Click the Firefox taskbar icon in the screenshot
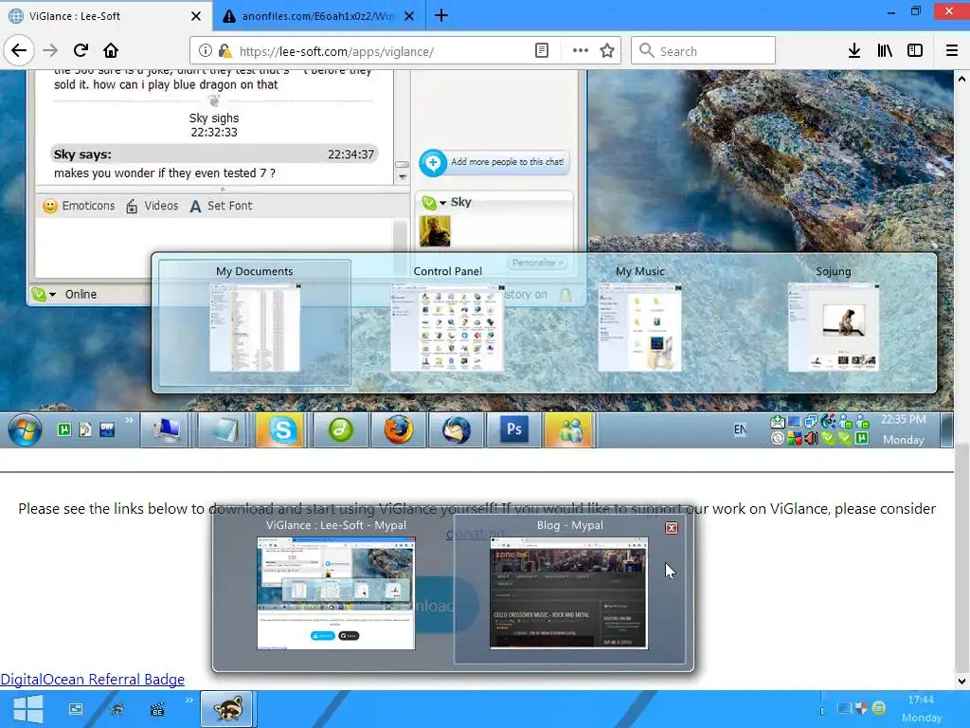Viewport: 970px width, 728px height. (399, 429)
